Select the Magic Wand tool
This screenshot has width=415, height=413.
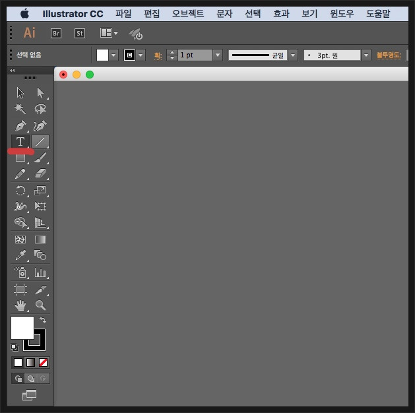pos(20,109)
